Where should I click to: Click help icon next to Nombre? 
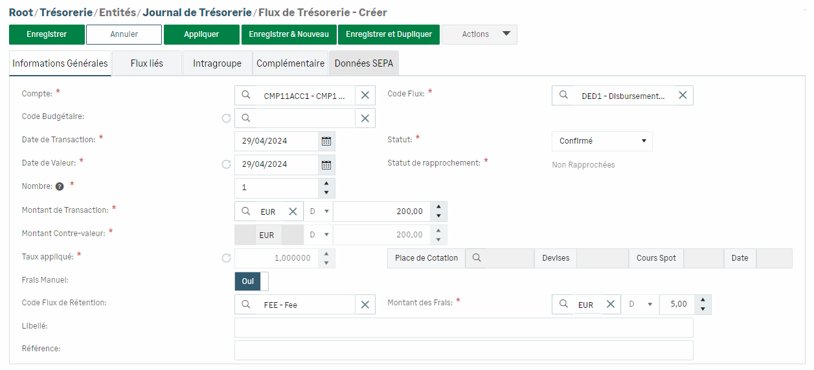tap(60, 187)
